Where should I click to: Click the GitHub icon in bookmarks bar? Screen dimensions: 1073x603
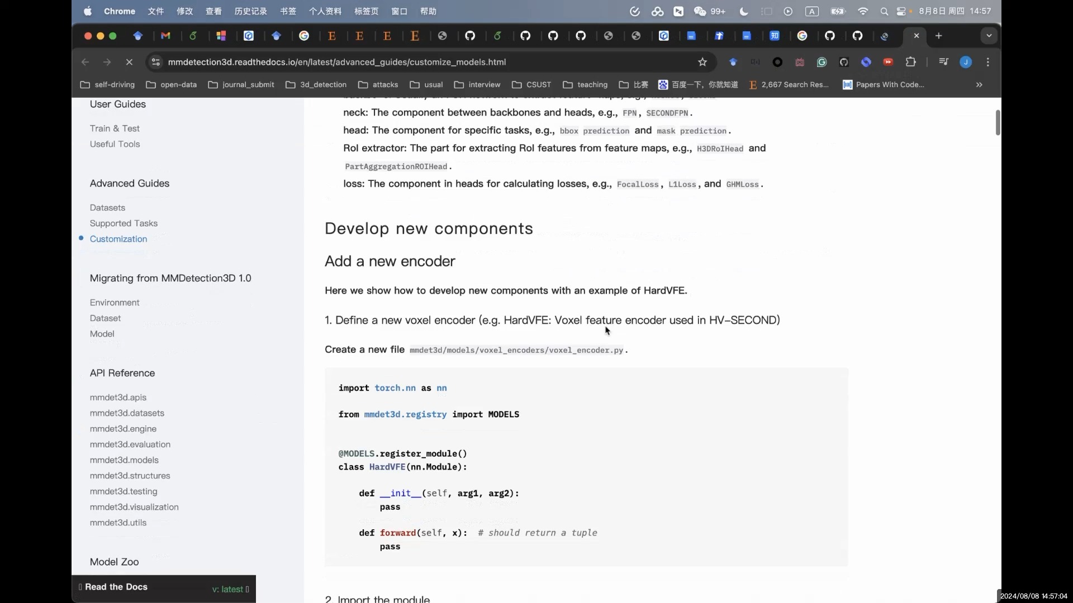tap(469, 35)
